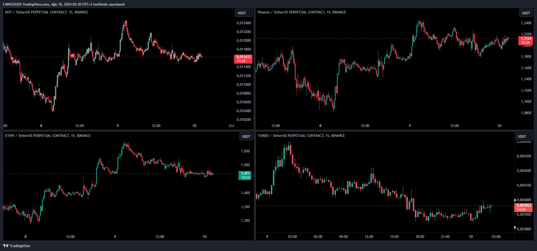The width and height of the screenshot is (537, 251).
Task: Click the 0,004300 price label on TURBO chart
Action: 523,156
